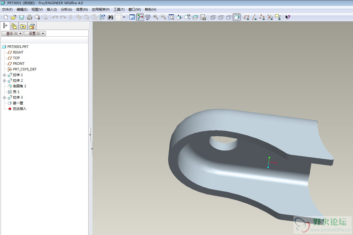Open the binoculars search tool
The height and width of the screenshot is (235, 353).
[x=110, y=17]
